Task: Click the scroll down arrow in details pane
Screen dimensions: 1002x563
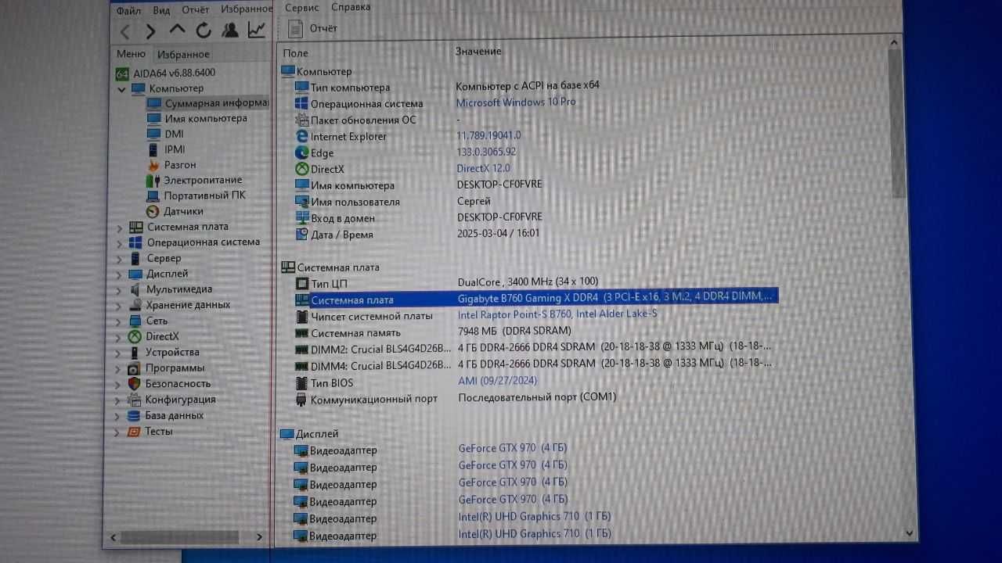Action: (x=910, y=533)
